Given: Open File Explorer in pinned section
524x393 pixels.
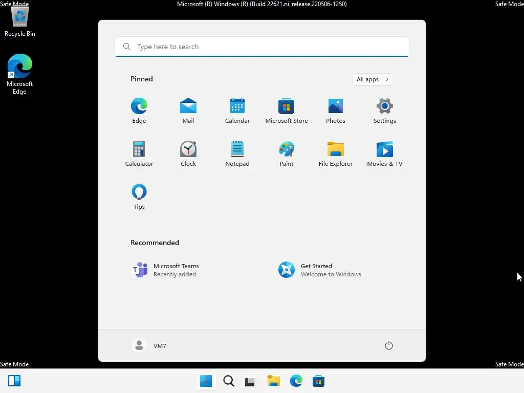Looking at the screenshot, I should click(x=336, y=154).
